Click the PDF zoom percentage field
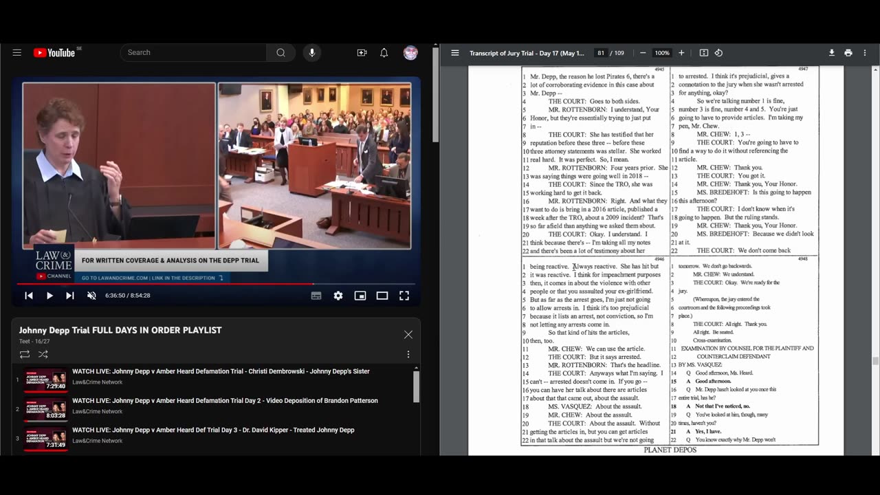Screen dimensions: 880x495 (x=662, y=53)
